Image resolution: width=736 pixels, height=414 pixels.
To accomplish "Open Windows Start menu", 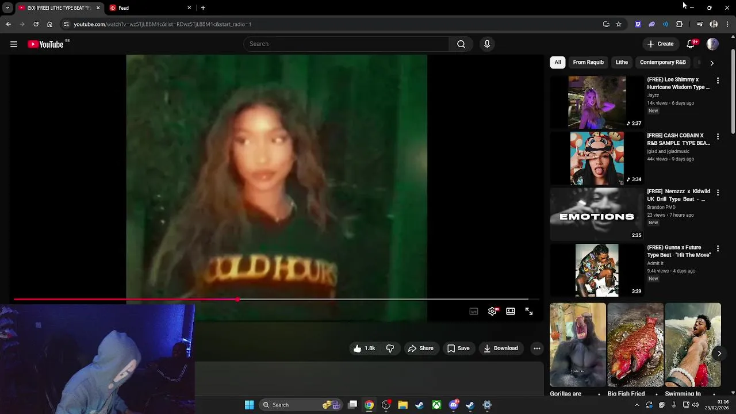I will click(x=250, y=405).
